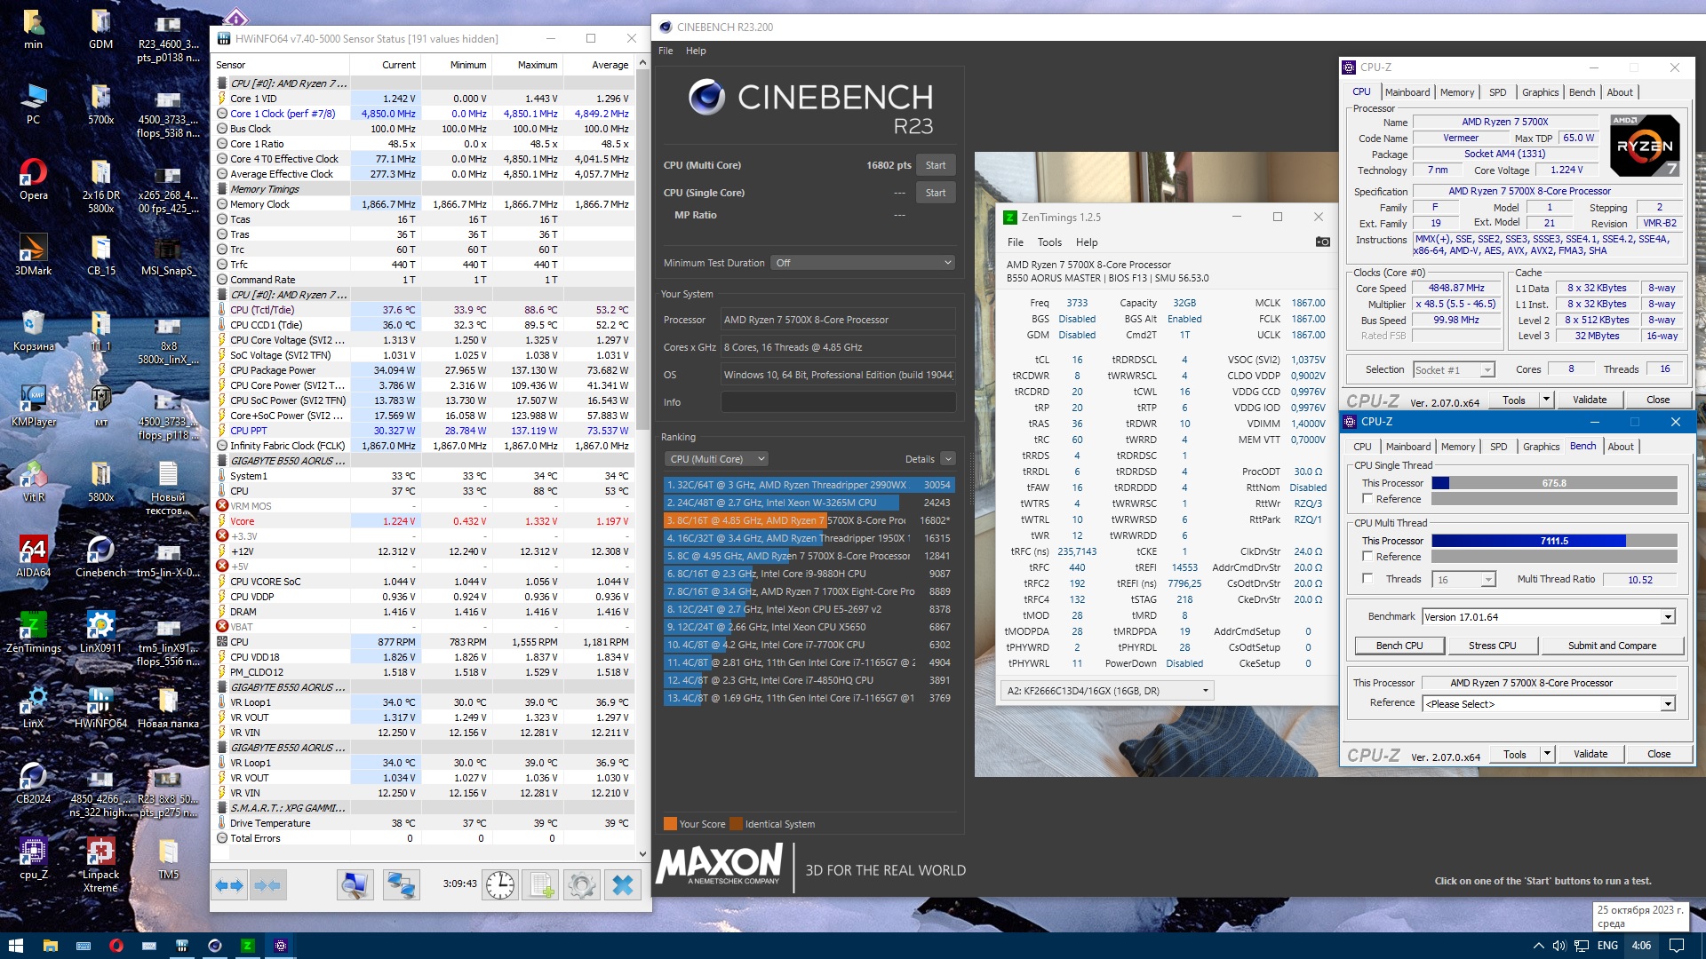This screenshot has width=1706, height=959.
Task: Switch to SPD tab in CPU-Z Bench window
Action: coord(1499,447)
